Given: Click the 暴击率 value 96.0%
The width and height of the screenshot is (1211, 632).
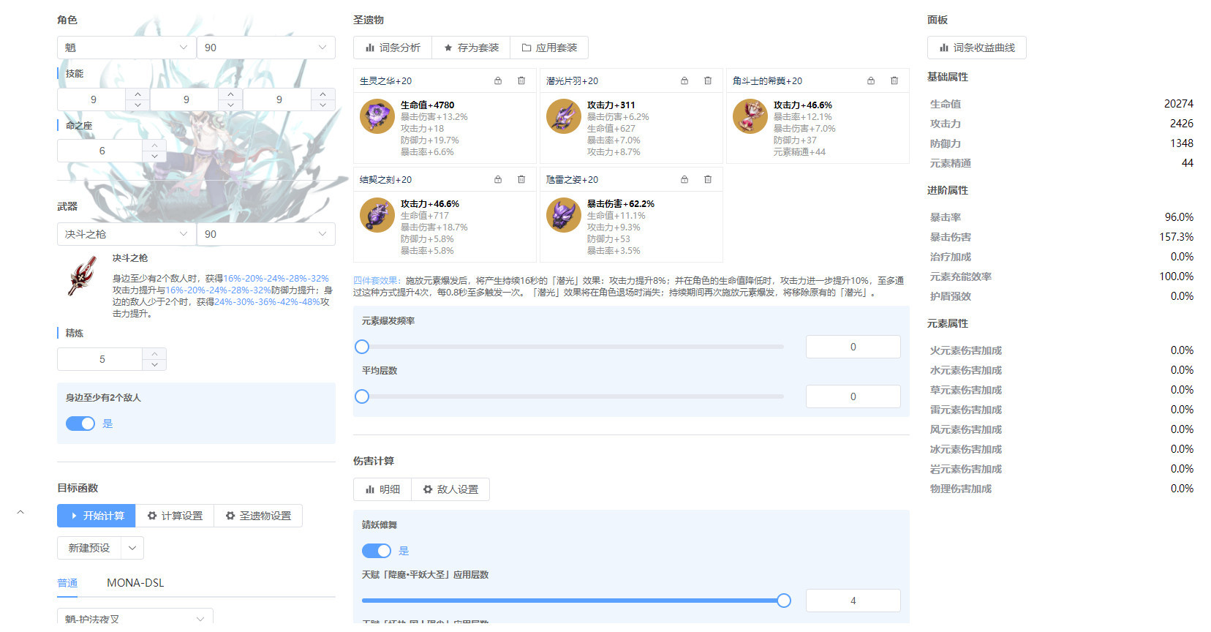Looking at the screenshot, I should click(x=1179, y=217).
